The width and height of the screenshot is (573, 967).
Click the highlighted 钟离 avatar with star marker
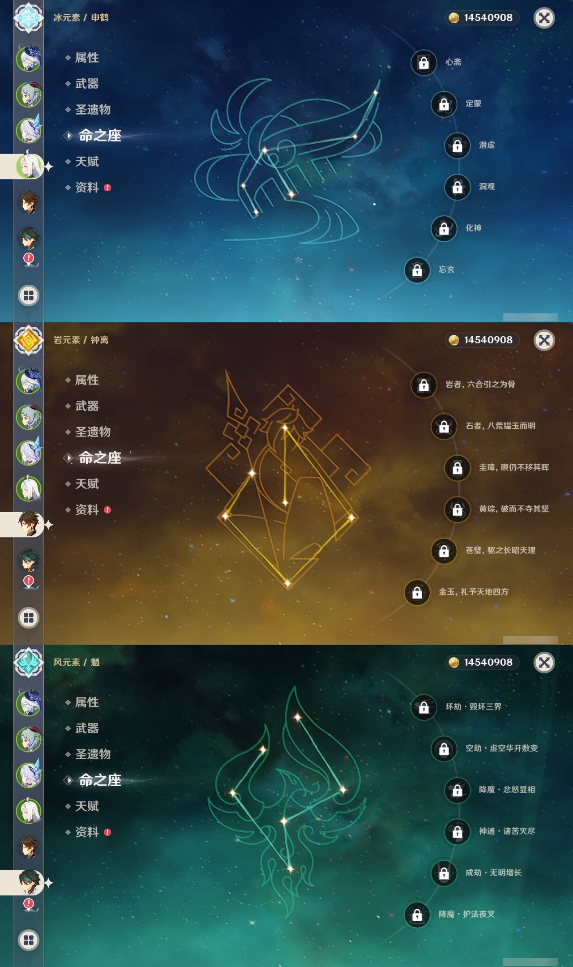point(30,524)
